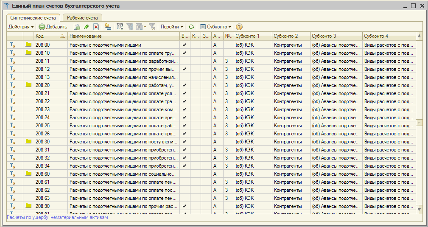Click the red X deletion mark icon
Viewport: 428px width, 227px height.
(96, 27)
